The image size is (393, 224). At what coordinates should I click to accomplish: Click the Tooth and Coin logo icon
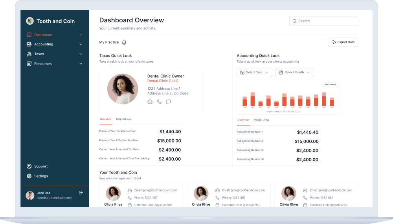click(30, 21)
